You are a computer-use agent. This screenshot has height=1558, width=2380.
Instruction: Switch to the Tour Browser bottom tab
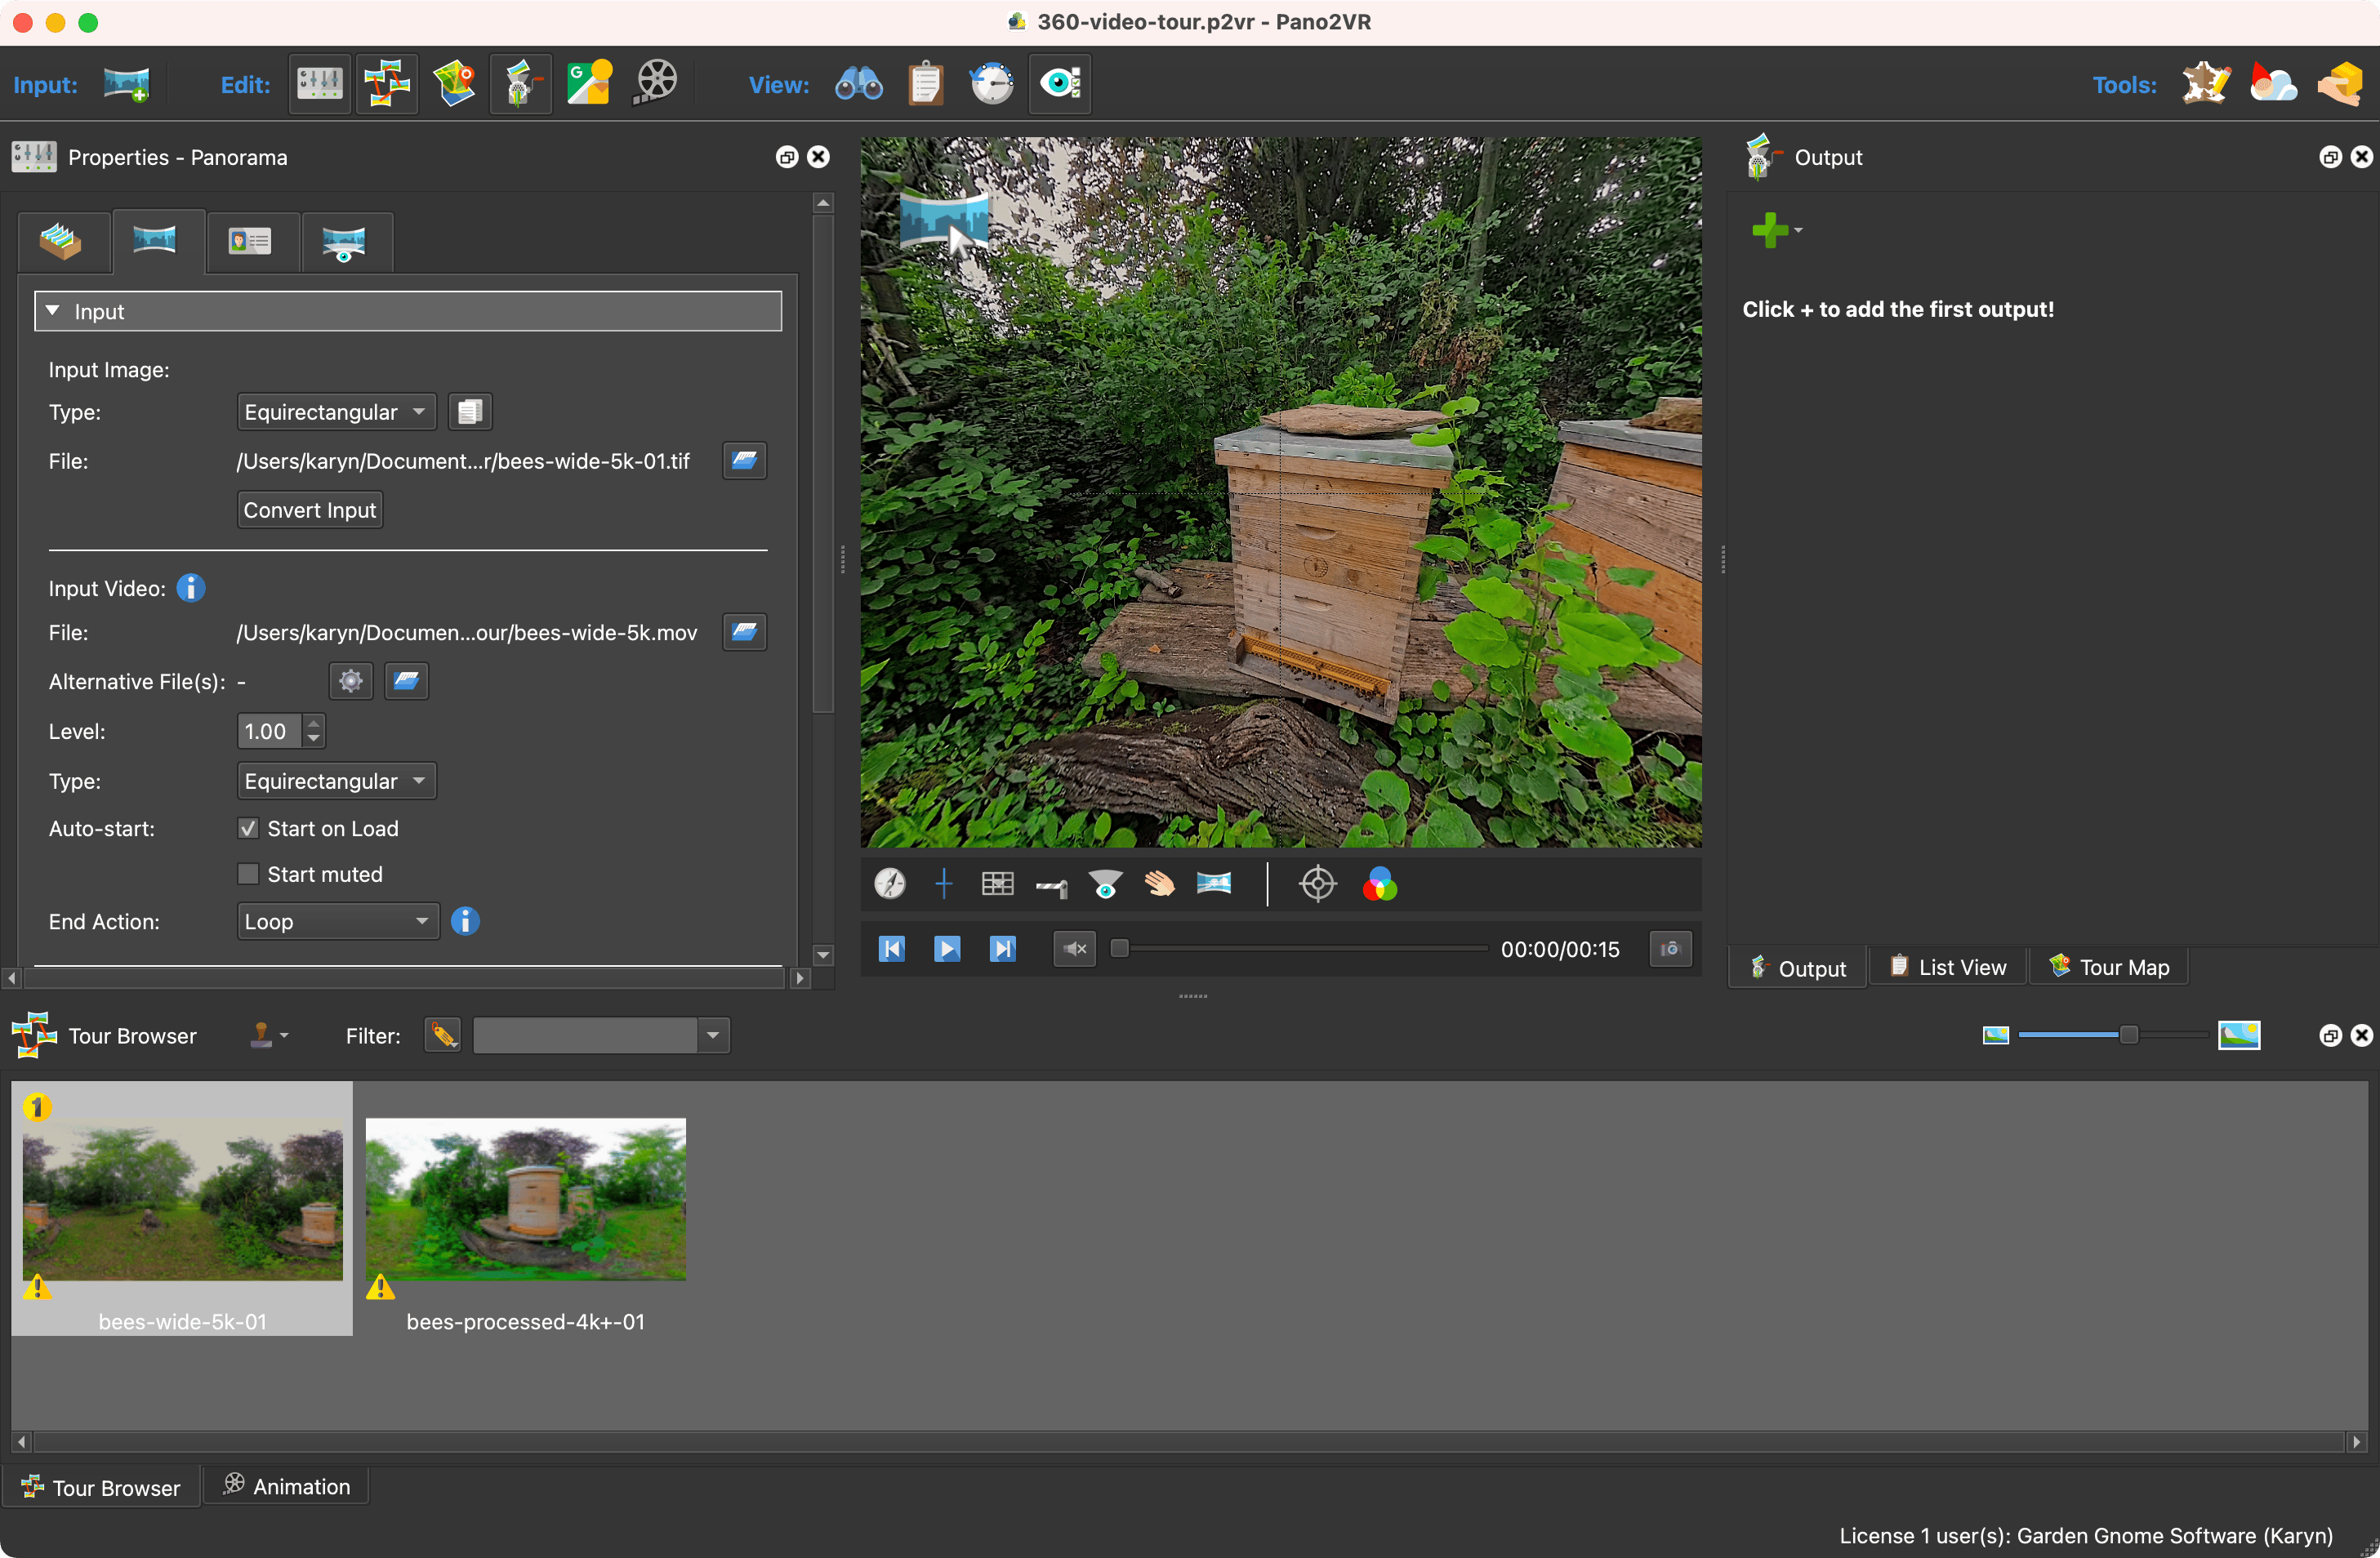[101, 1488]
